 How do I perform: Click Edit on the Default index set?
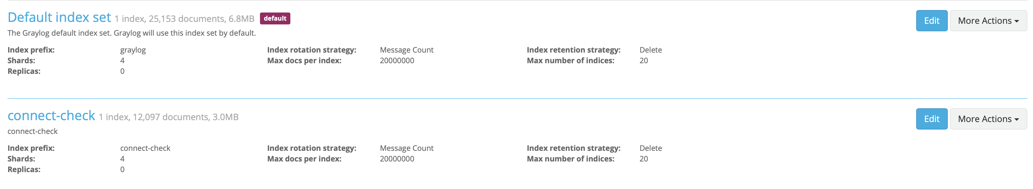(x=931, y=20)
